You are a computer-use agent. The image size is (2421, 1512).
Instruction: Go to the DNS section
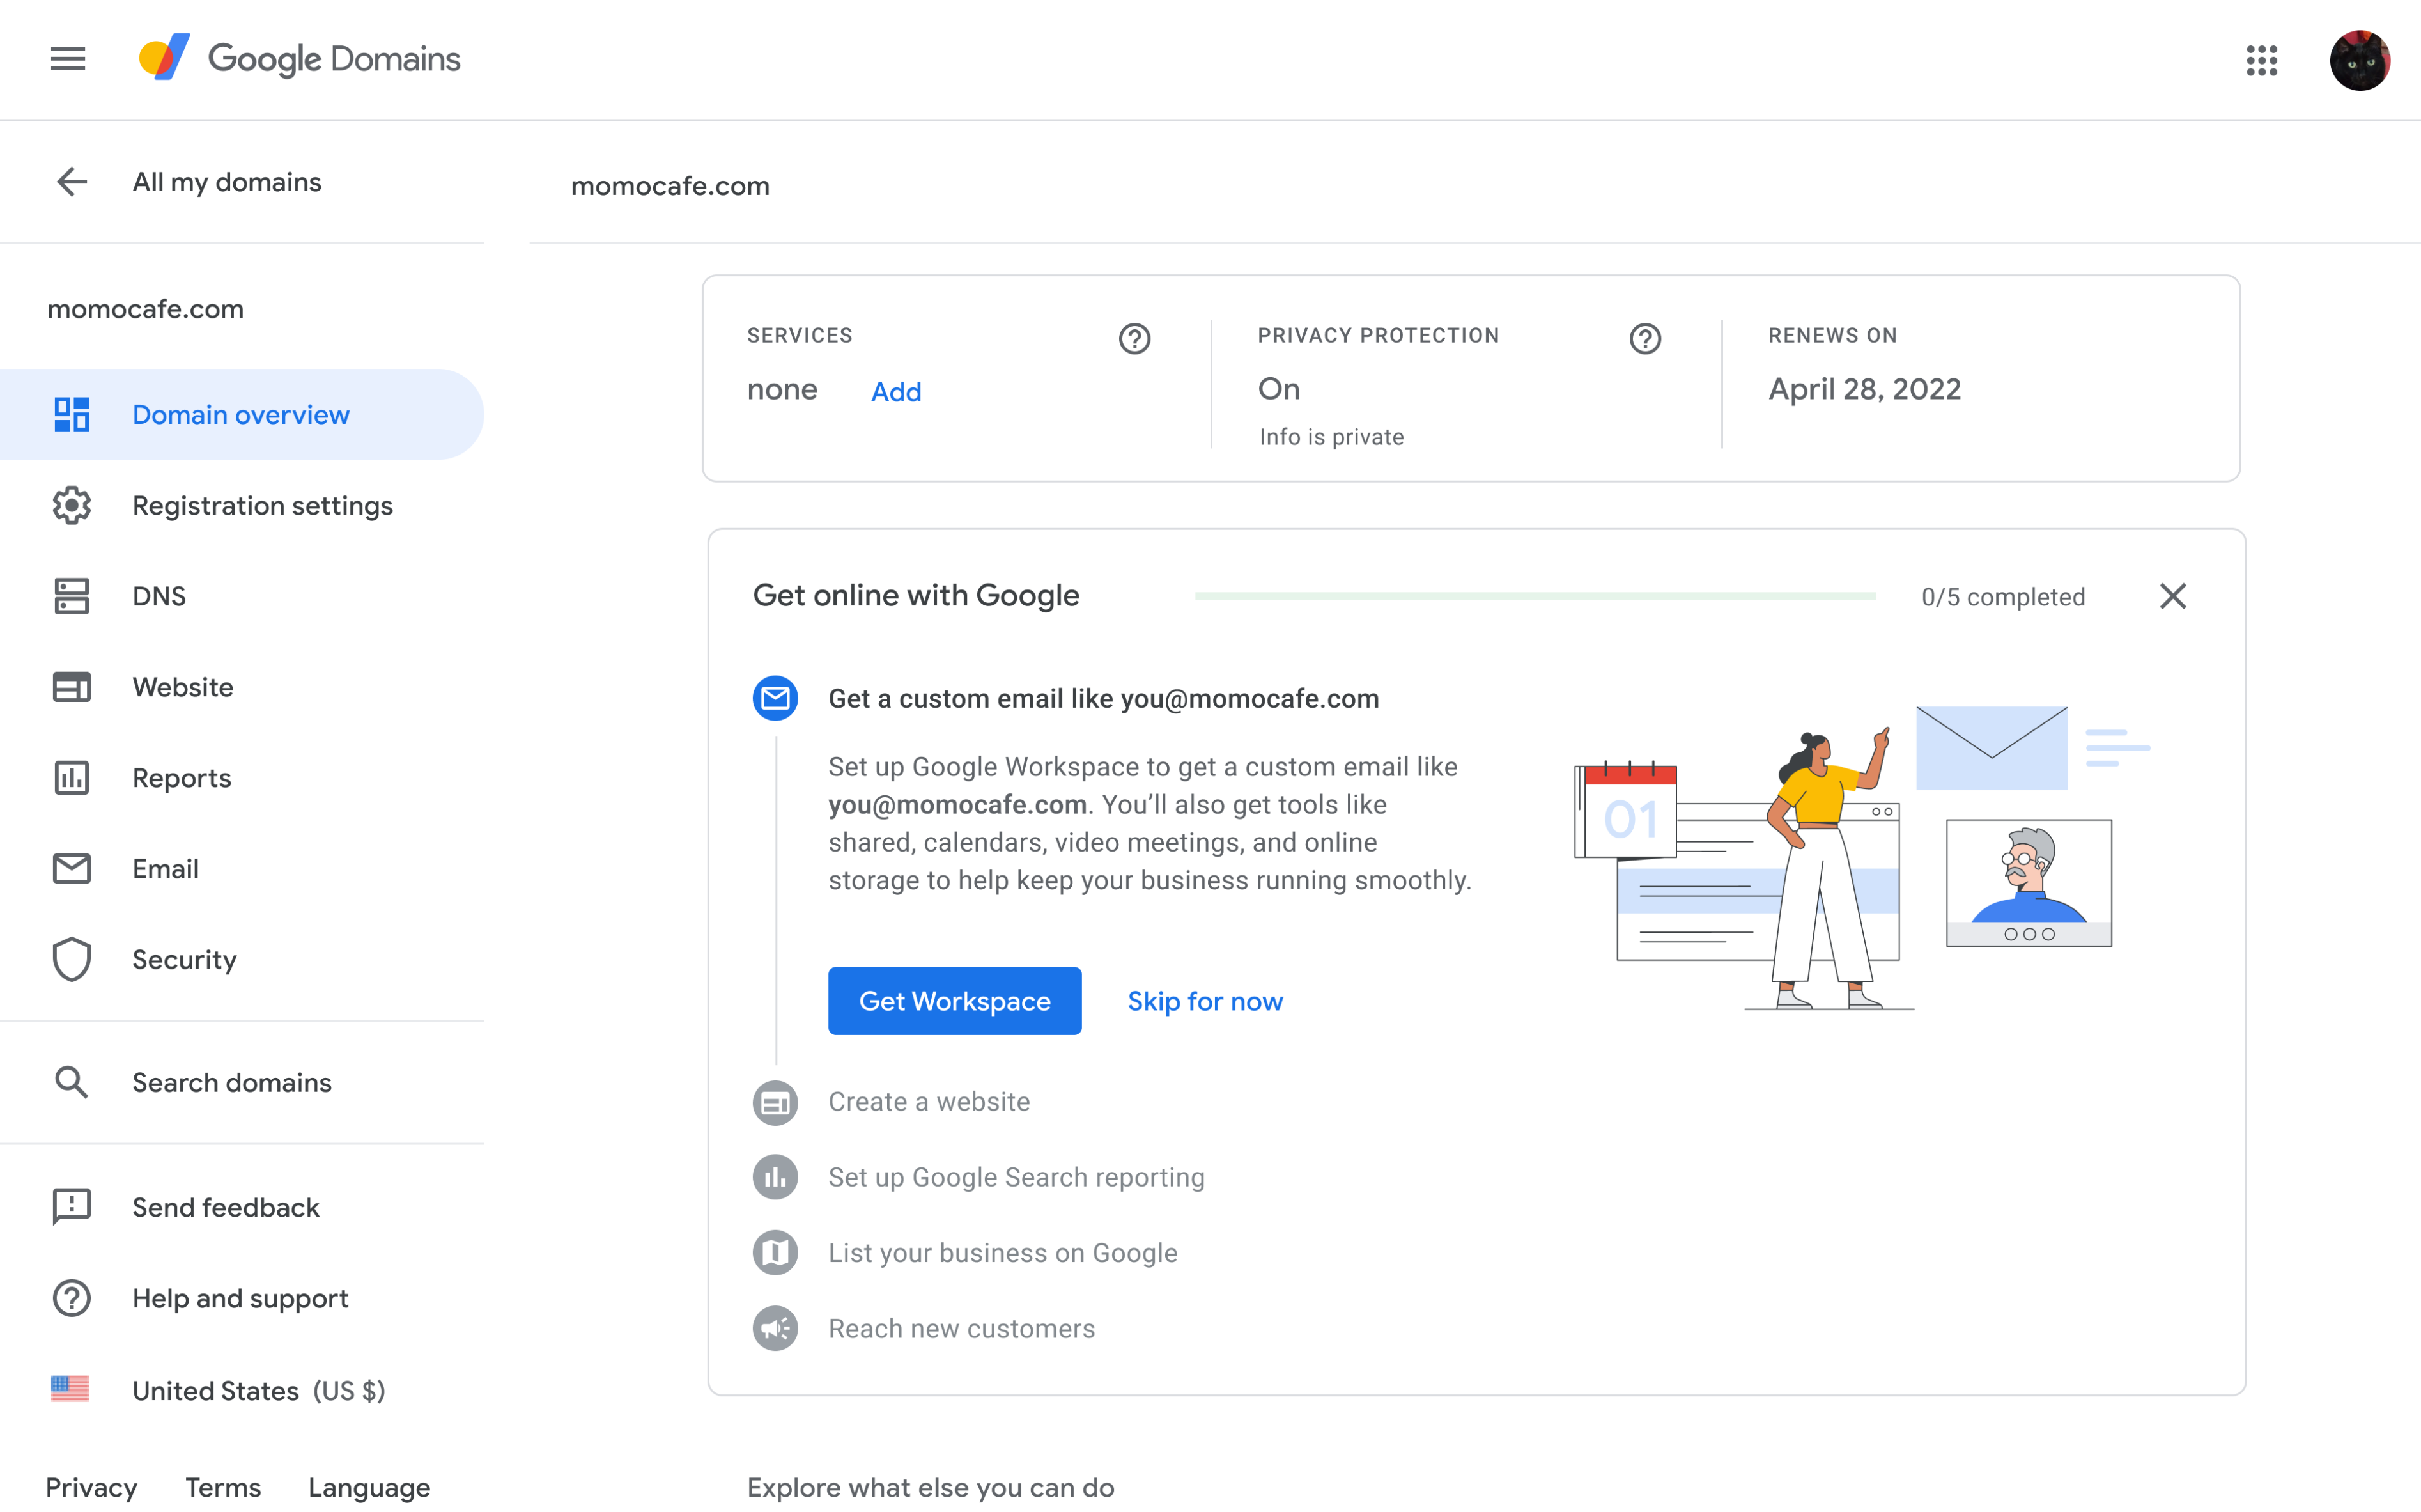pyautogui.click(x=159, y=596)
